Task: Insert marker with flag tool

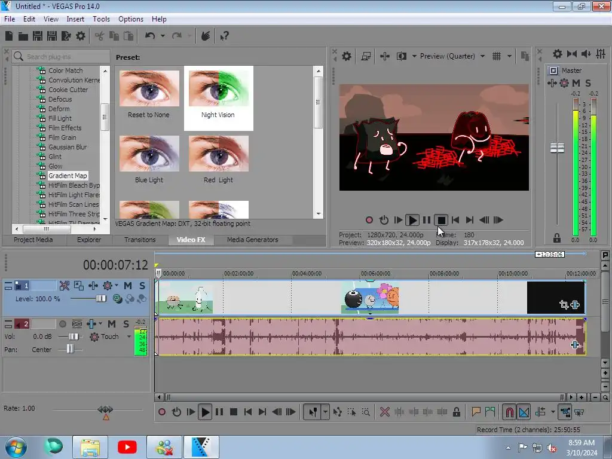Action: [476, 412]
